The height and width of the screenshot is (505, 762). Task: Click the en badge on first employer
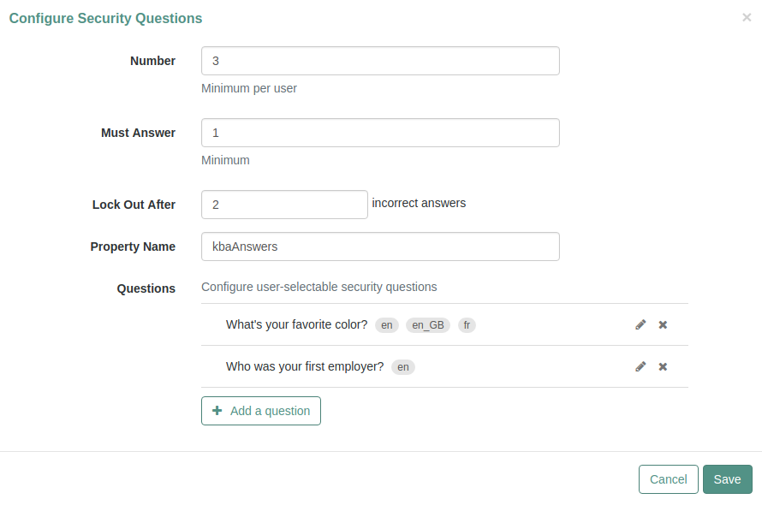tap(403, 367)
